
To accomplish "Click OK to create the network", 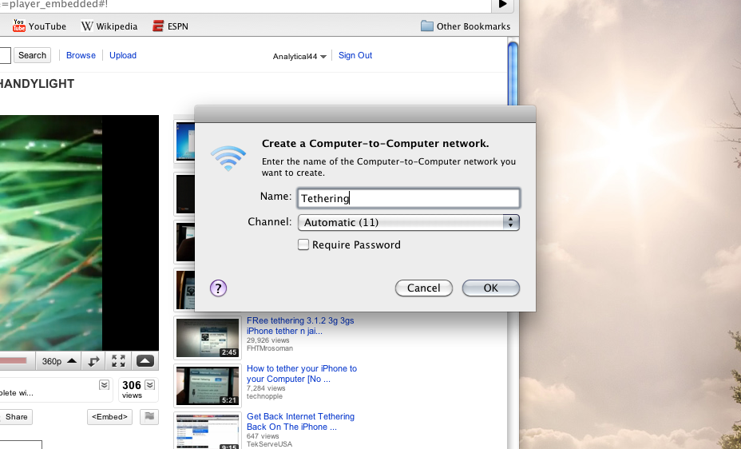I will 490,288.
